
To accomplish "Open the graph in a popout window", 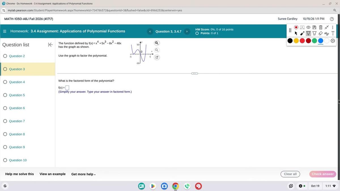I will pos(157,58).
